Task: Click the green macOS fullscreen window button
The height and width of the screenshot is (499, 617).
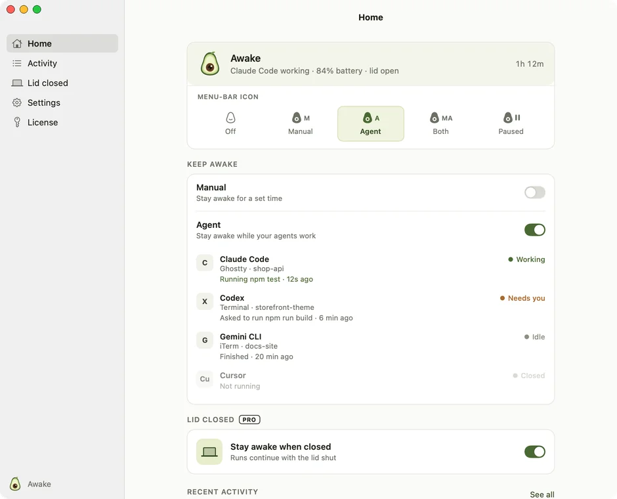Action: [37, 9]
